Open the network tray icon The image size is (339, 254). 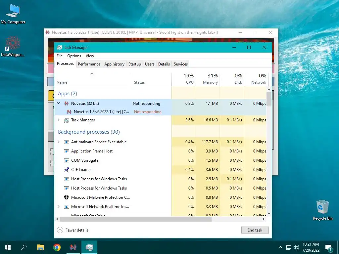coord(288,247)
